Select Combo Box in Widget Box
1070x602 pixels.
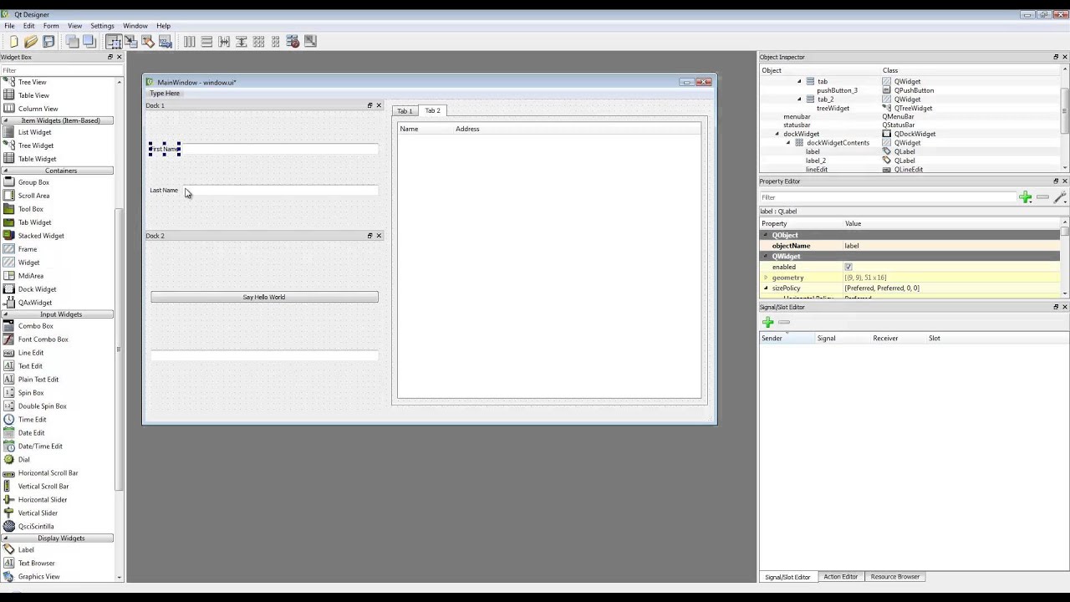click(x=35, y=326)
